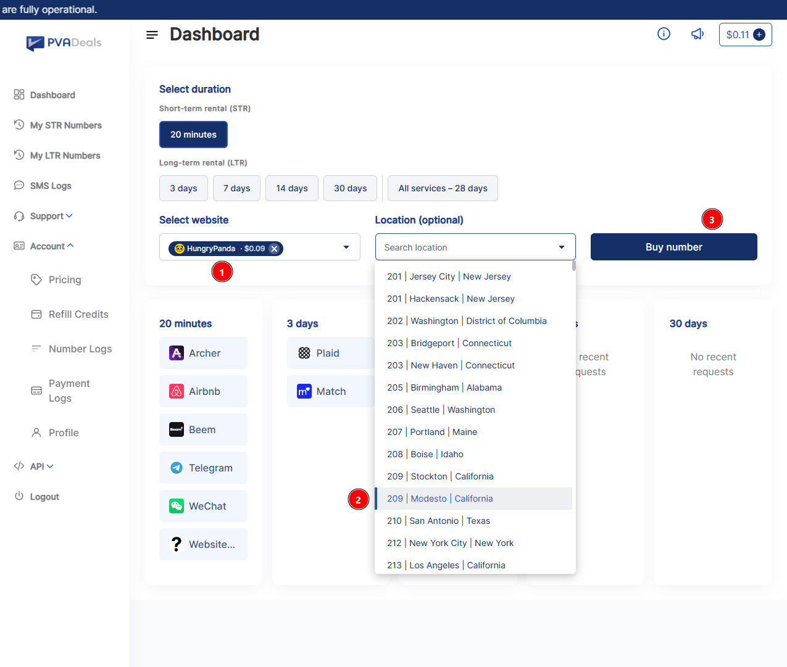Select All services – 28 days option
Screen dimensions: 787x667
coord(443,188)
